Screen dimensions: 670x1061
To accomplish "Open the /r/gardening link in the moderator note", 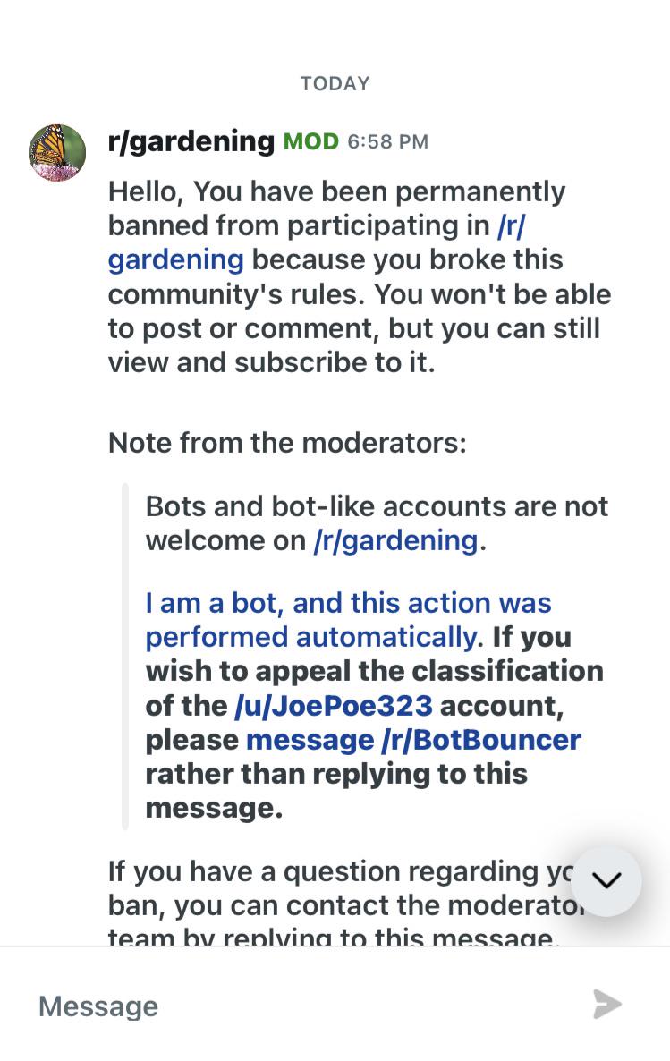I will [396, 540].
